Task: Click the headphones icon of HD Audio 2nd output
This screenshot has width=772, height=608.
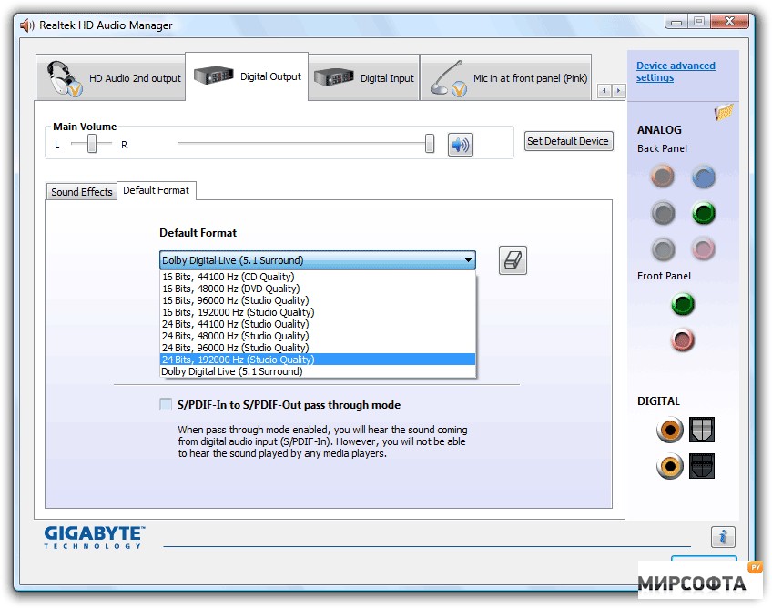Action: pyautogui.click(x=64, y=77)
